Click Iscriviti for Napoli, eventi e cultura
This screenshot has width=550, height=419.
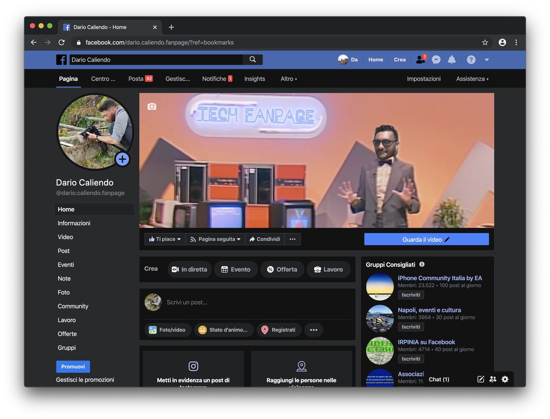click(411, 327)
